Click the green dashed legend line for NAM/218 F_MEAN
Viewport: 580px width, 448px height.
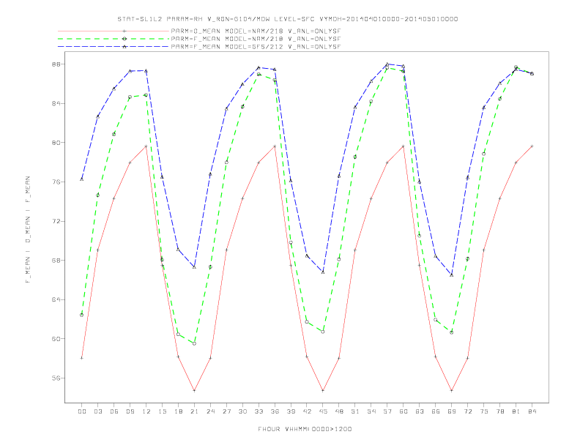coord(114,39)
